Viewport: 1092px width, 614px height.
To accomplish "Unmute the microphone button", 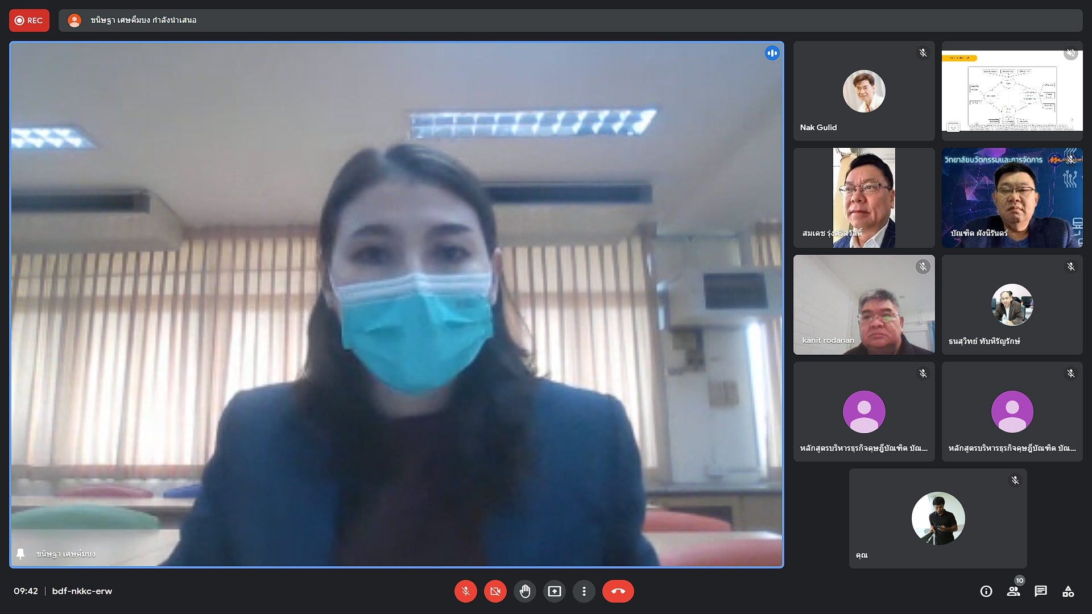I will tap(465, 591).
